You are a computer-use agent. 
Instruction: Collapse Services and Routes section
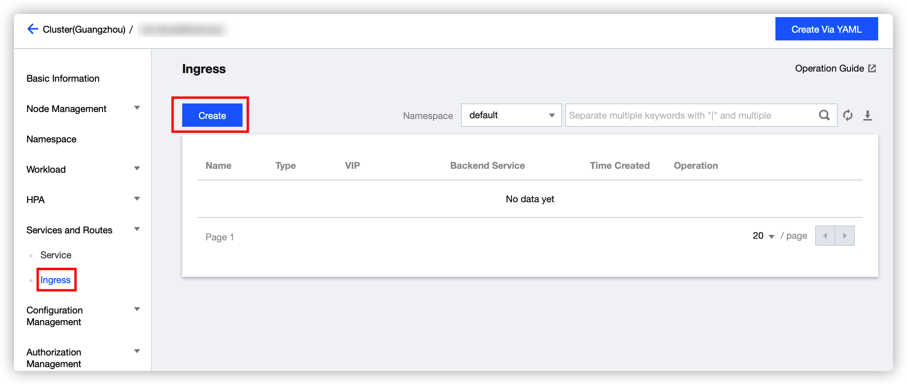(x=137, y=229)
